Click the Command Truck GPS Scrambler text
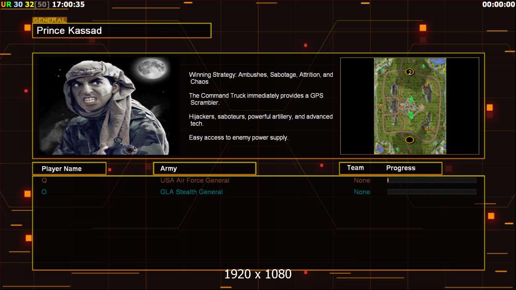The image size is (516, 290). 256,99
